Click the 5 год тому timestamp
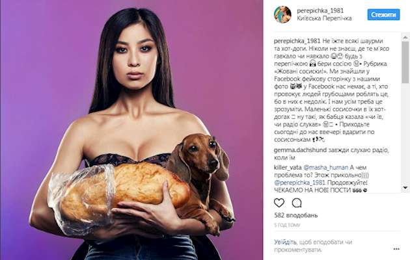Screen dimensions: 410x260 pyautogui.click(x=287, y=225)
